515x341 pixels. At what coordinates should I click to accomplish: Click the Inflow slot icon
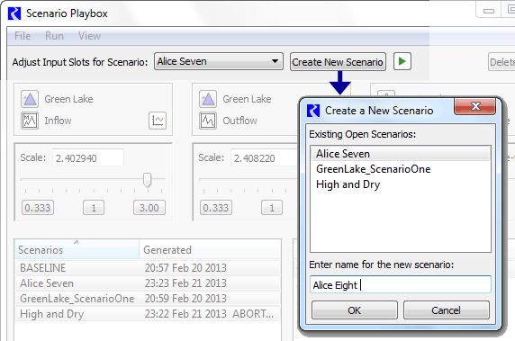[x=30, y=121]
